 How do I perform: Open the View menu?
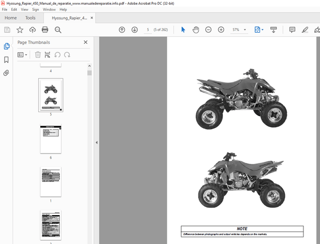coord(24,9)
